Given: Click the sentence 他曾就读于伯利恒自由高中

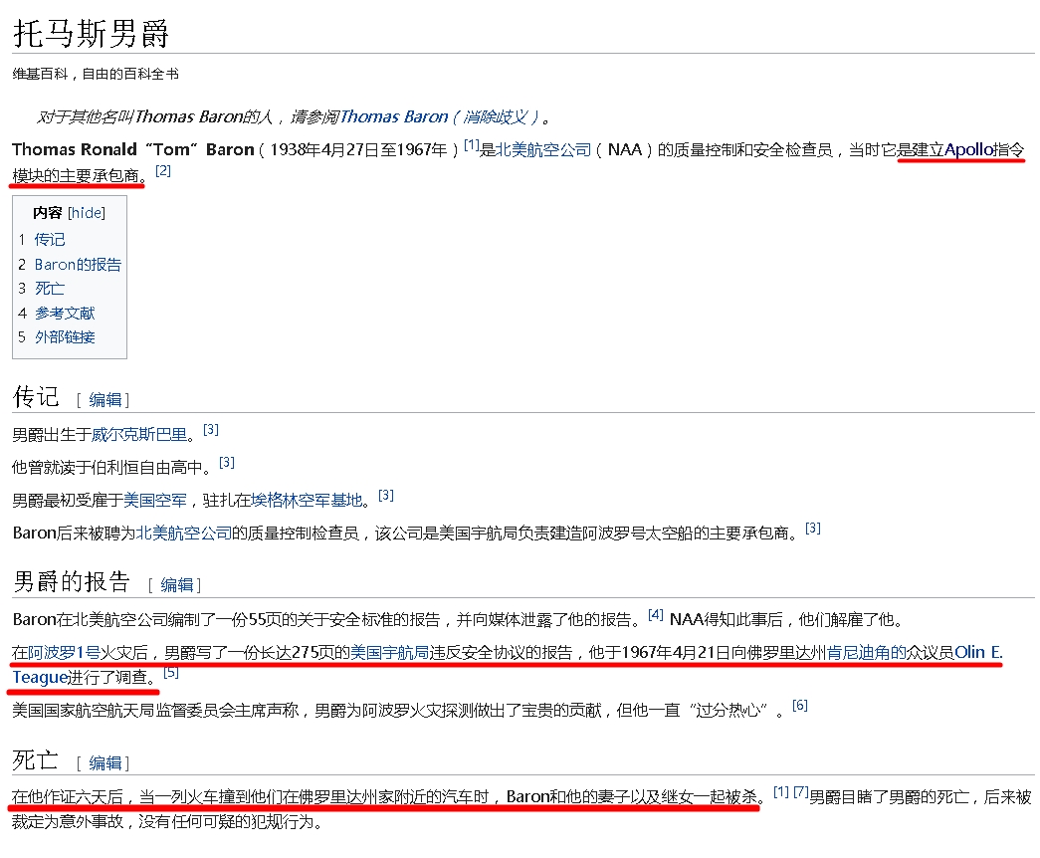Looking at the screenshot, I should pos(111,468).
